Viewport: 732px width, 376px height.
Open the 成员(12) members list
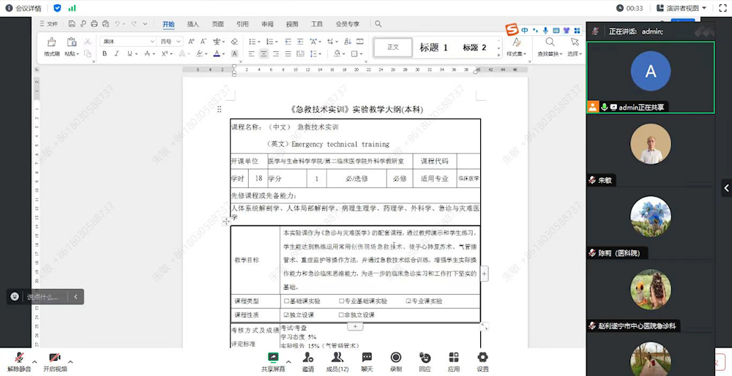(337, 362)
